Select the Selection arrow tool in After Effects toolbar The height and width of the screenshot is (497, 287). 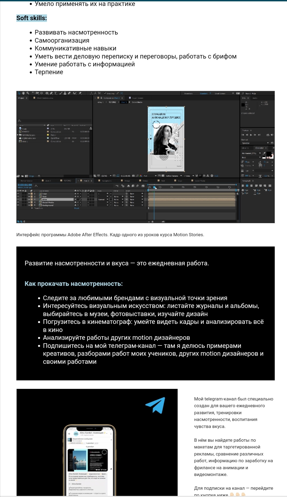19,93
